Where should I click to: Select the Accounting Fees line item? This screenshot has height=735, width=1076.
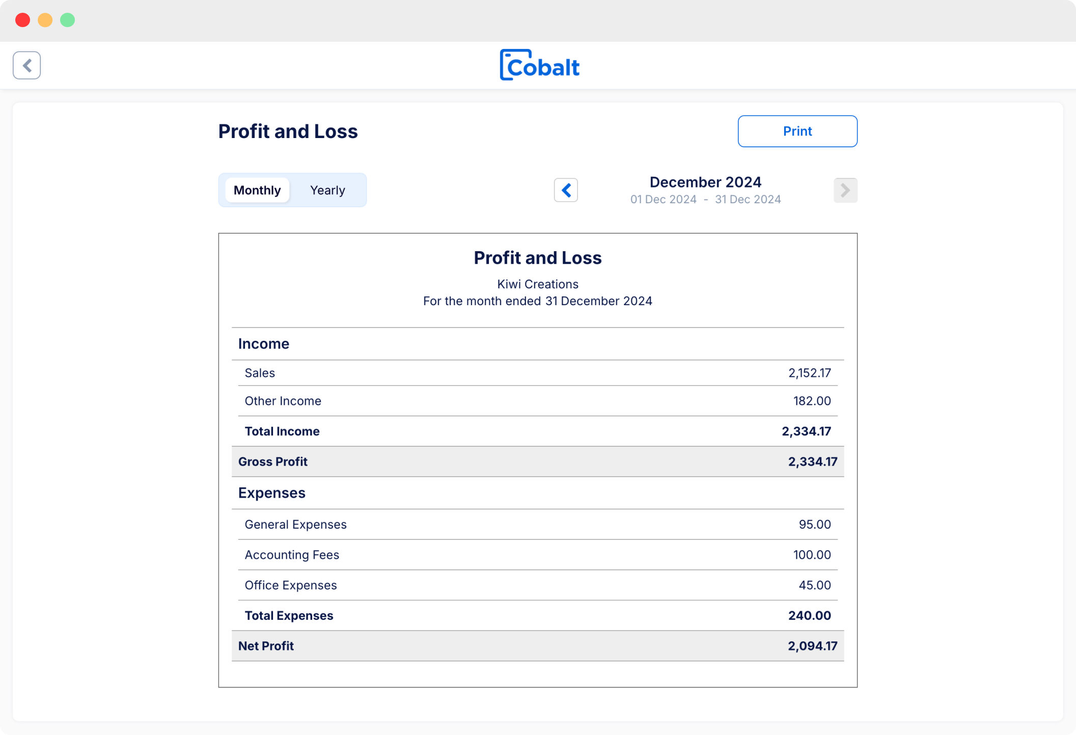pos(537,555)
